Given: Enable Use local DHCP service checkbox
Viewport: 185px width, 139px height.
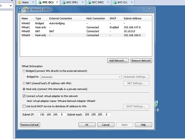Looking at the screenshot, I should 24,106.
